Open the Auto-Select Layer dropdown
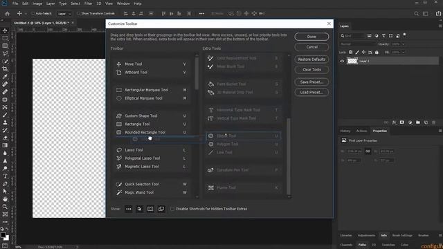 (64, 14)
